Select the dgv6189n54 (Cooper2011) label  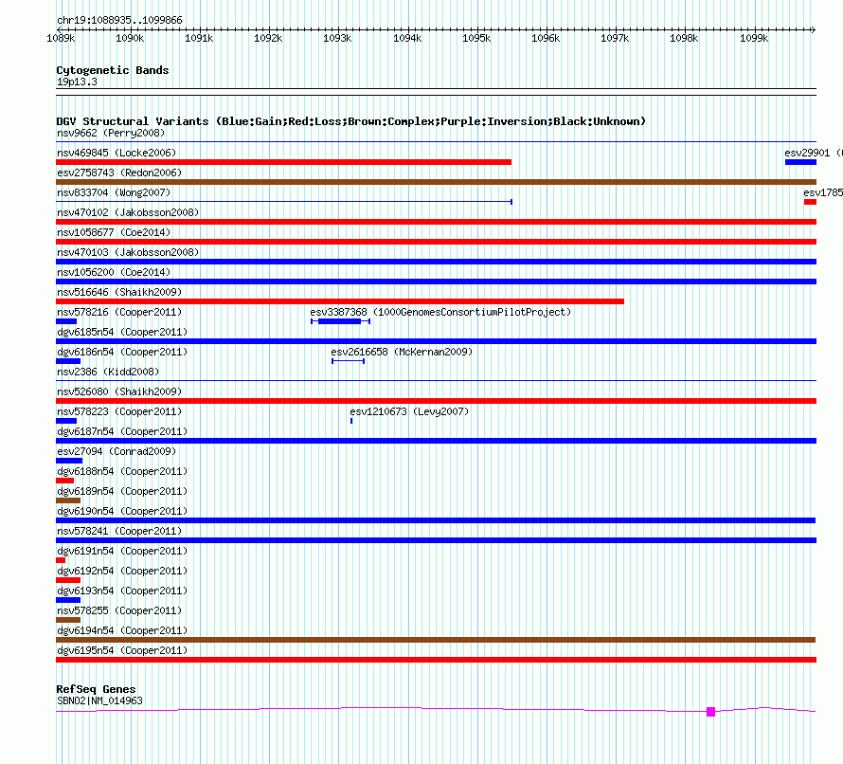pyautogui.click(x=122, y=491)
